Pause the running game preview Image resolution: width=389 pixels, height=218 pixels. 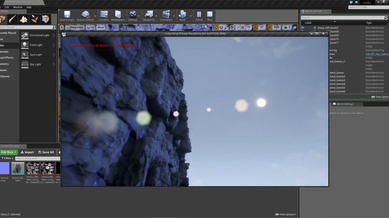point(199,16)
